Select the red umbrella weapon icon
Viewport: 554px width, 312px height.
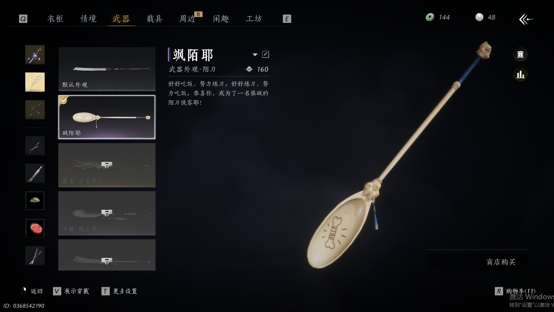point(35,228)
